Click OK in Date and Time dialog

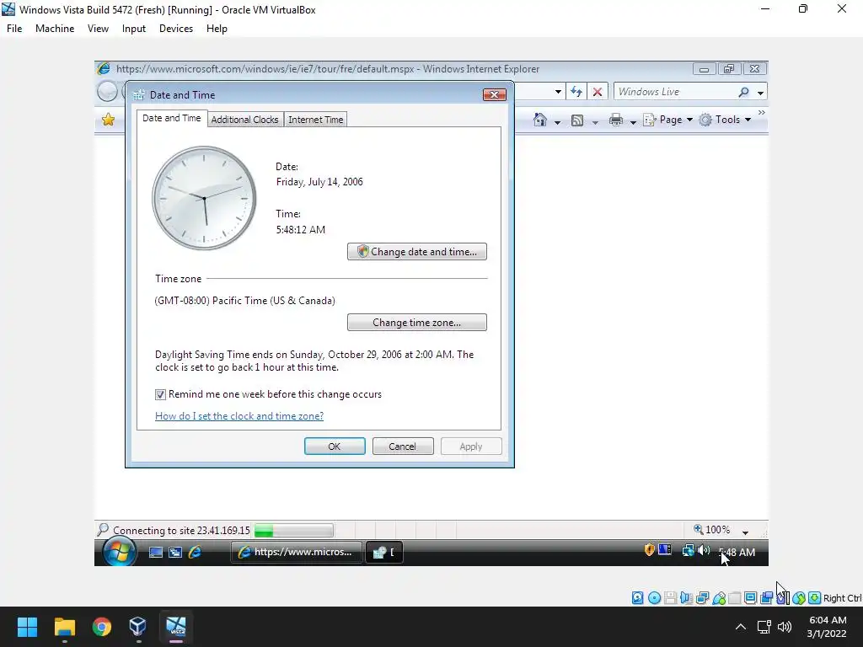335,446
